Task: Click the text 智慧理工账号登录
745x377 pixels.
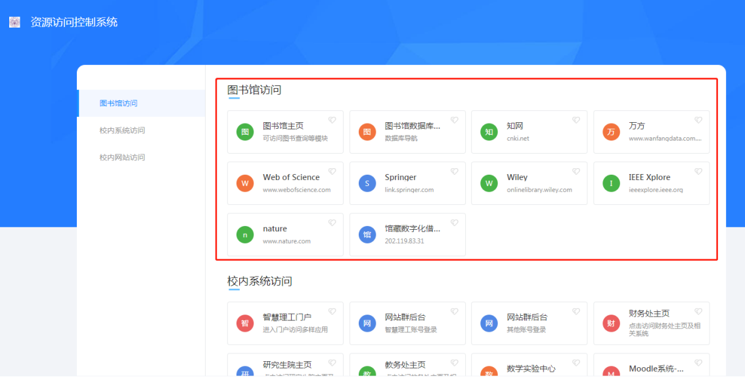Action: [411, 330]
